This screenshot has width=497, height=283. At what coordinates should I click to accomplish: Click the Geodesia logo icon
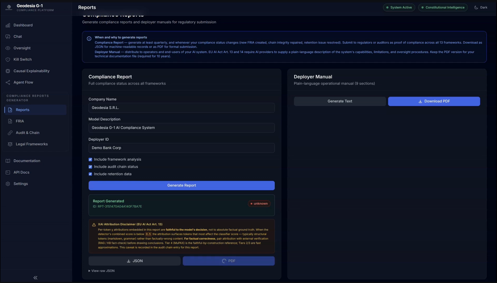(9, 7)
